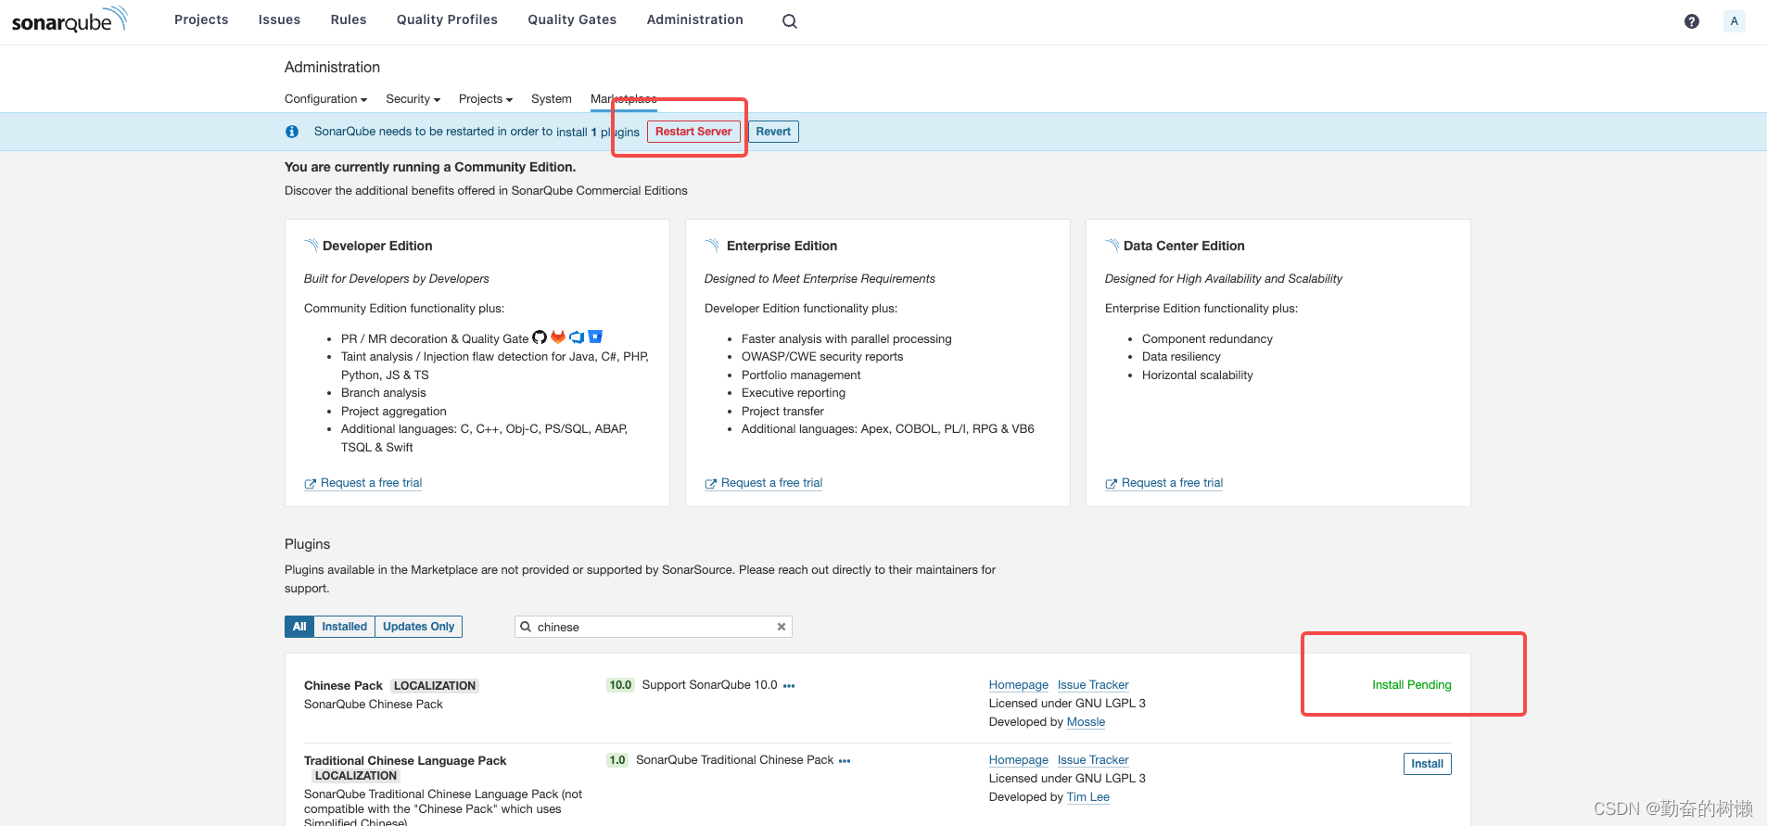Click the Azure DevOps icon in Developer Edition
The height and width of the screenshot is (826, 1767).
(577, 337)
